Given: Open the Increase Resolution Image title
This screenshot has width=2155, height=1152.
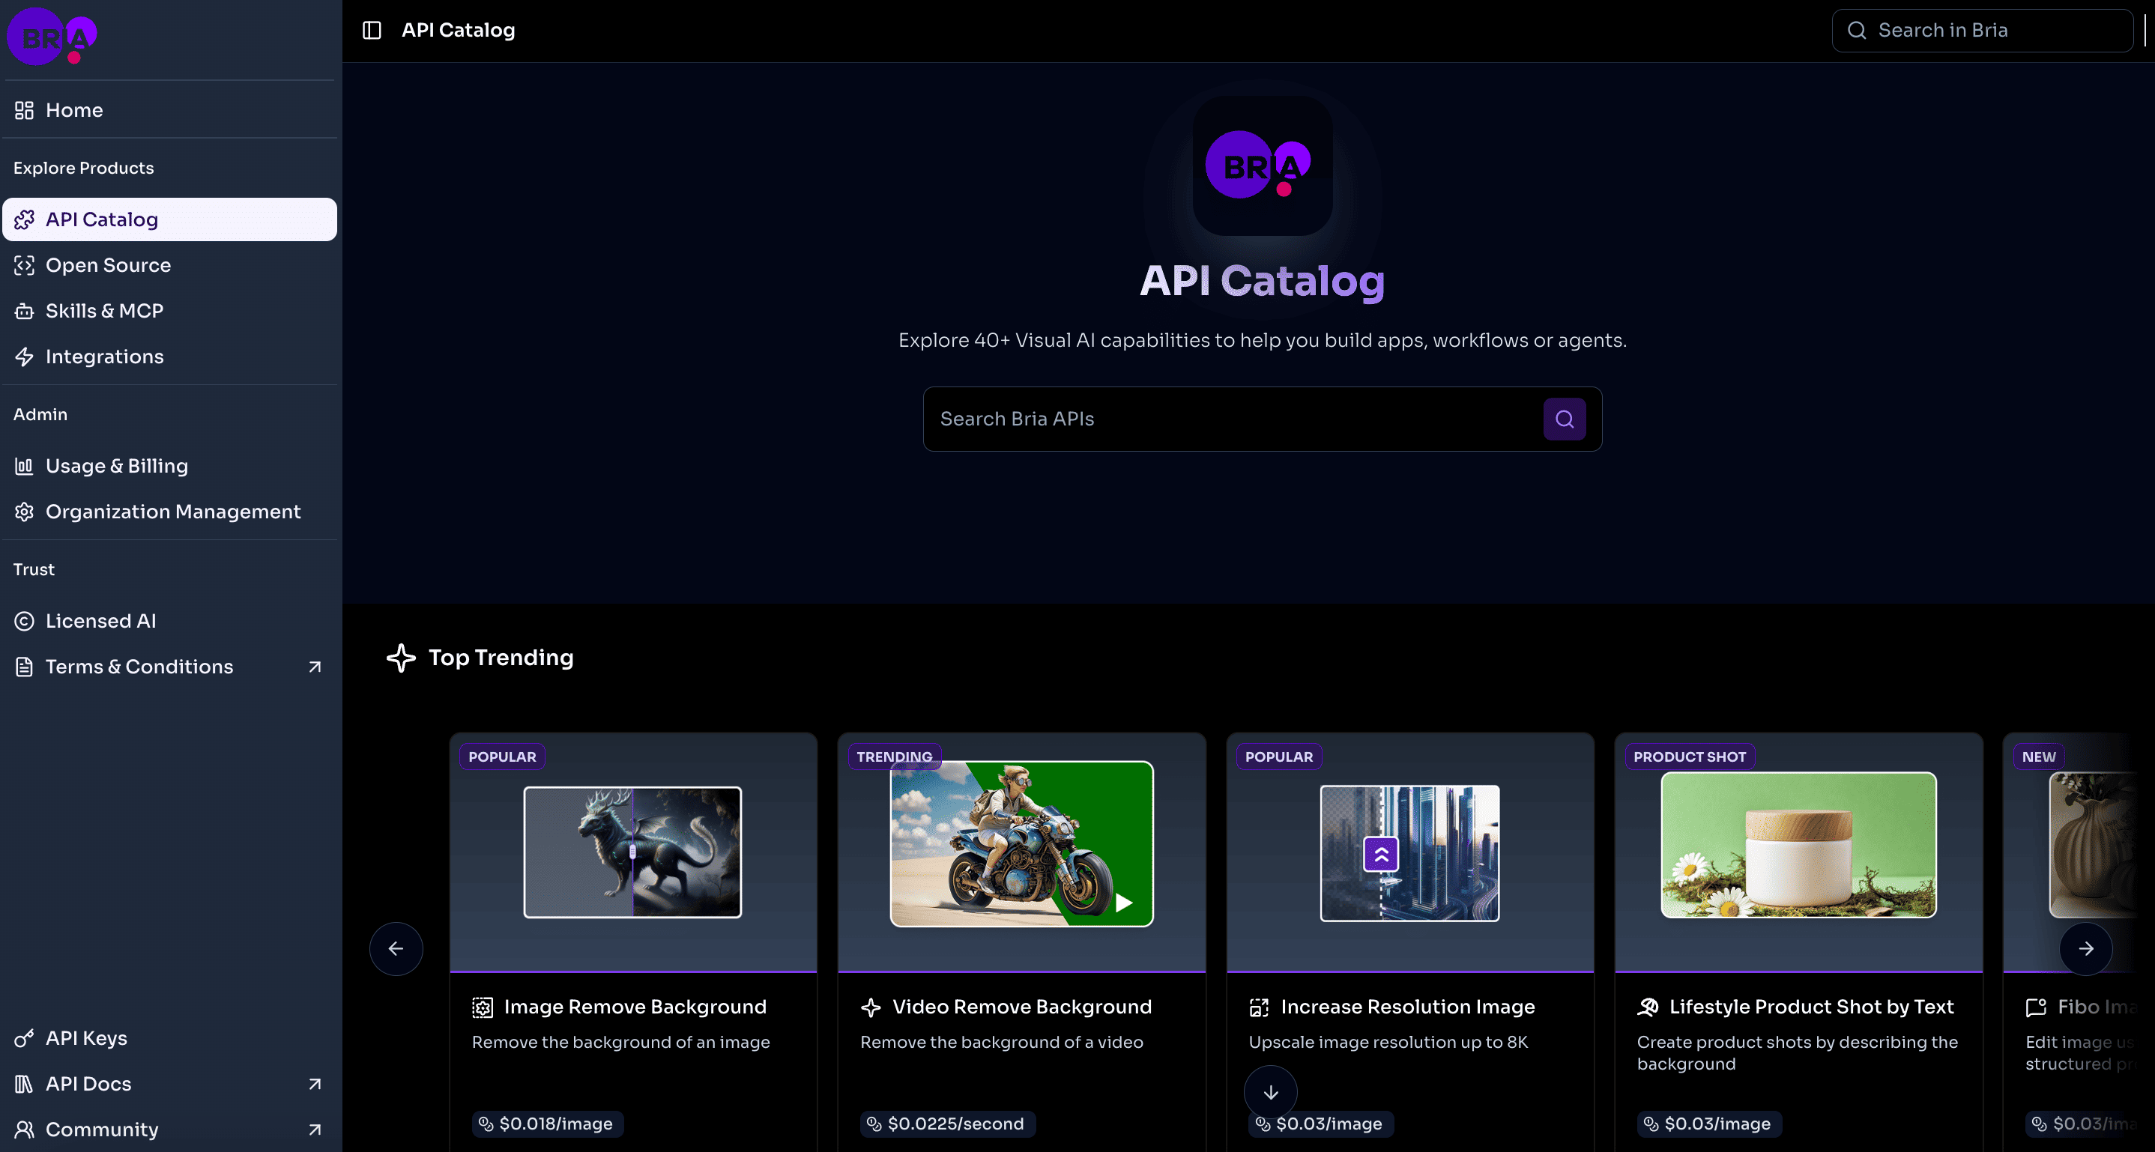Looking at the screenshot, I should (1408, 1007).
